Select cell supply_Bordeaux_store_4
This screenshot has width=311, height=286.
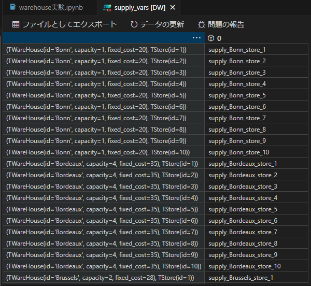point(256,198)
